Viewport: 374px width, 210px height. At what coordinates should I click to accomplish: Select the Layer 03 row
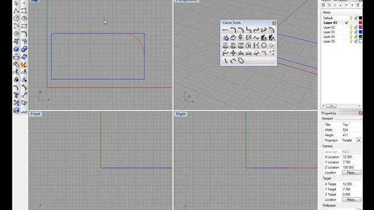[x=342, y=32]
